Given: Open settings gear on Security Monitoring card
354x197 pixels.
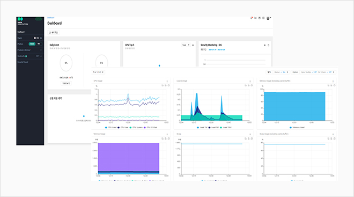Looking at the screenshot, I should (x=264, y=45).
